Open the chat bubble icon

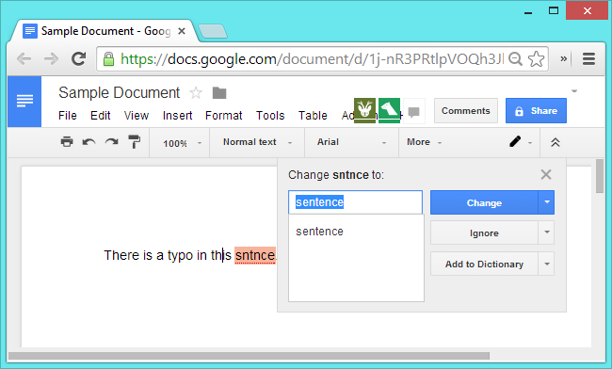[x=413, y=112]
